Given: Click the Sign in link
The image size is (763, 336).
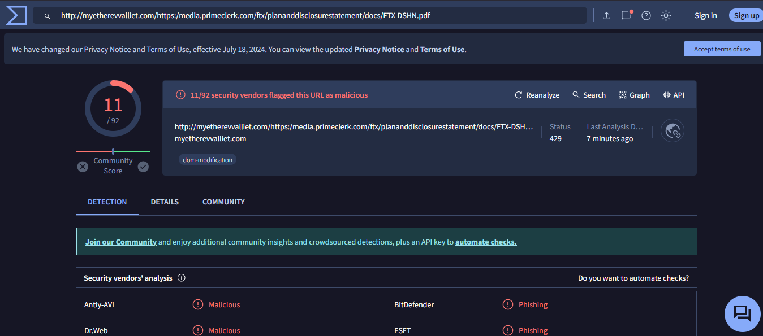Looking at the screenshot, I should 705,16.
